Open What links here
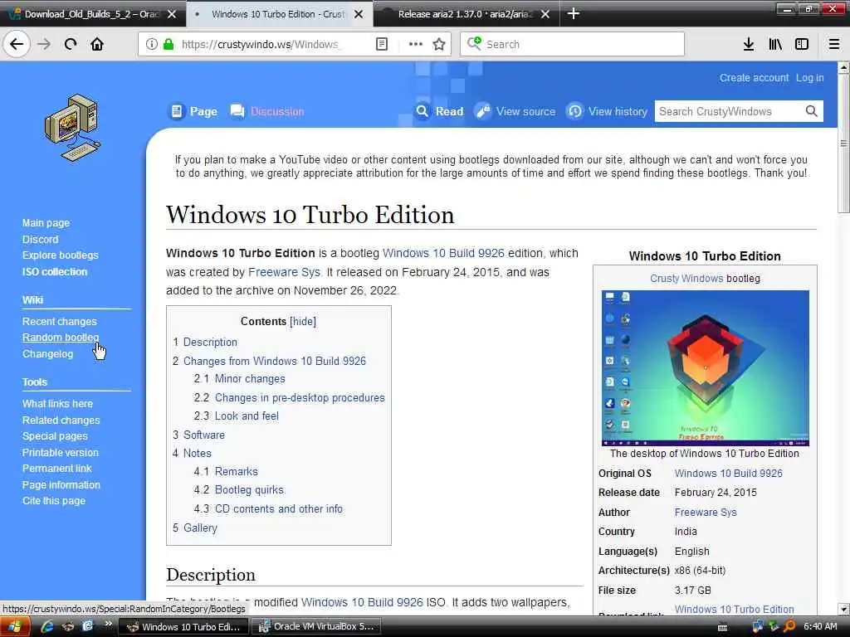The width and height of the screenshot is (850, 637). point(57,404)
